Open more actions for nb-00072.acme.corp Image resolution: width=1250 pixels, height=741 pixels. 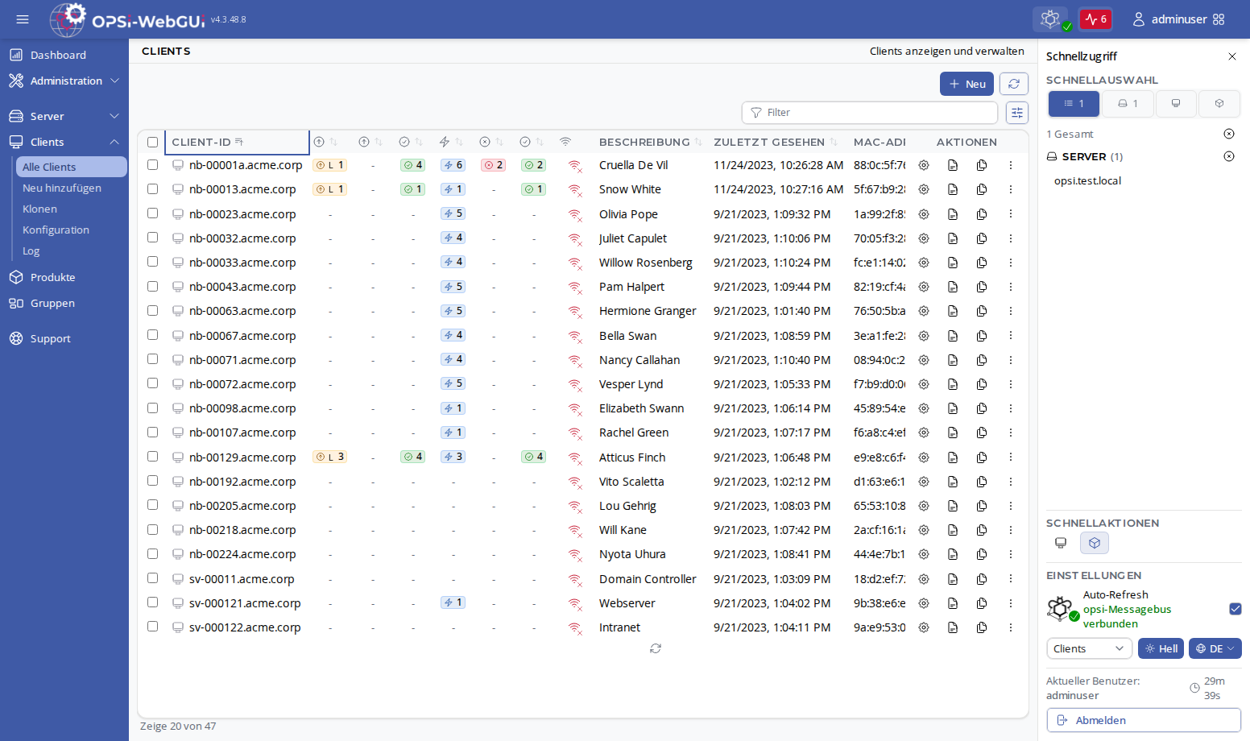1011,384
